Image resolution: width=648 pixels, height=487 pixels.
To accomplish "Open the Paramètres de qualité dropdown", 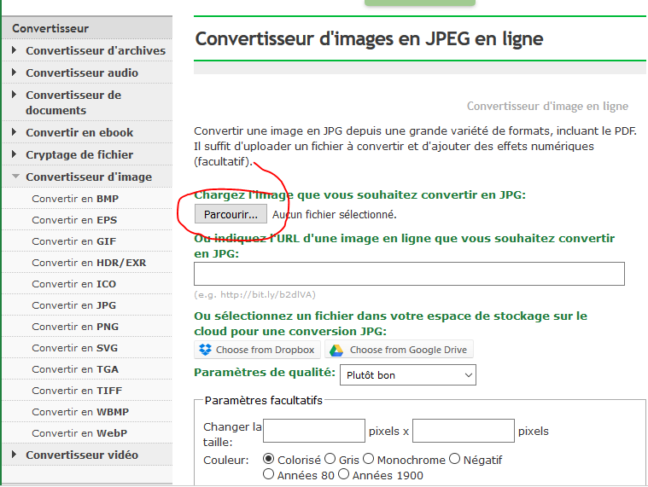I will tap(408, 374).
